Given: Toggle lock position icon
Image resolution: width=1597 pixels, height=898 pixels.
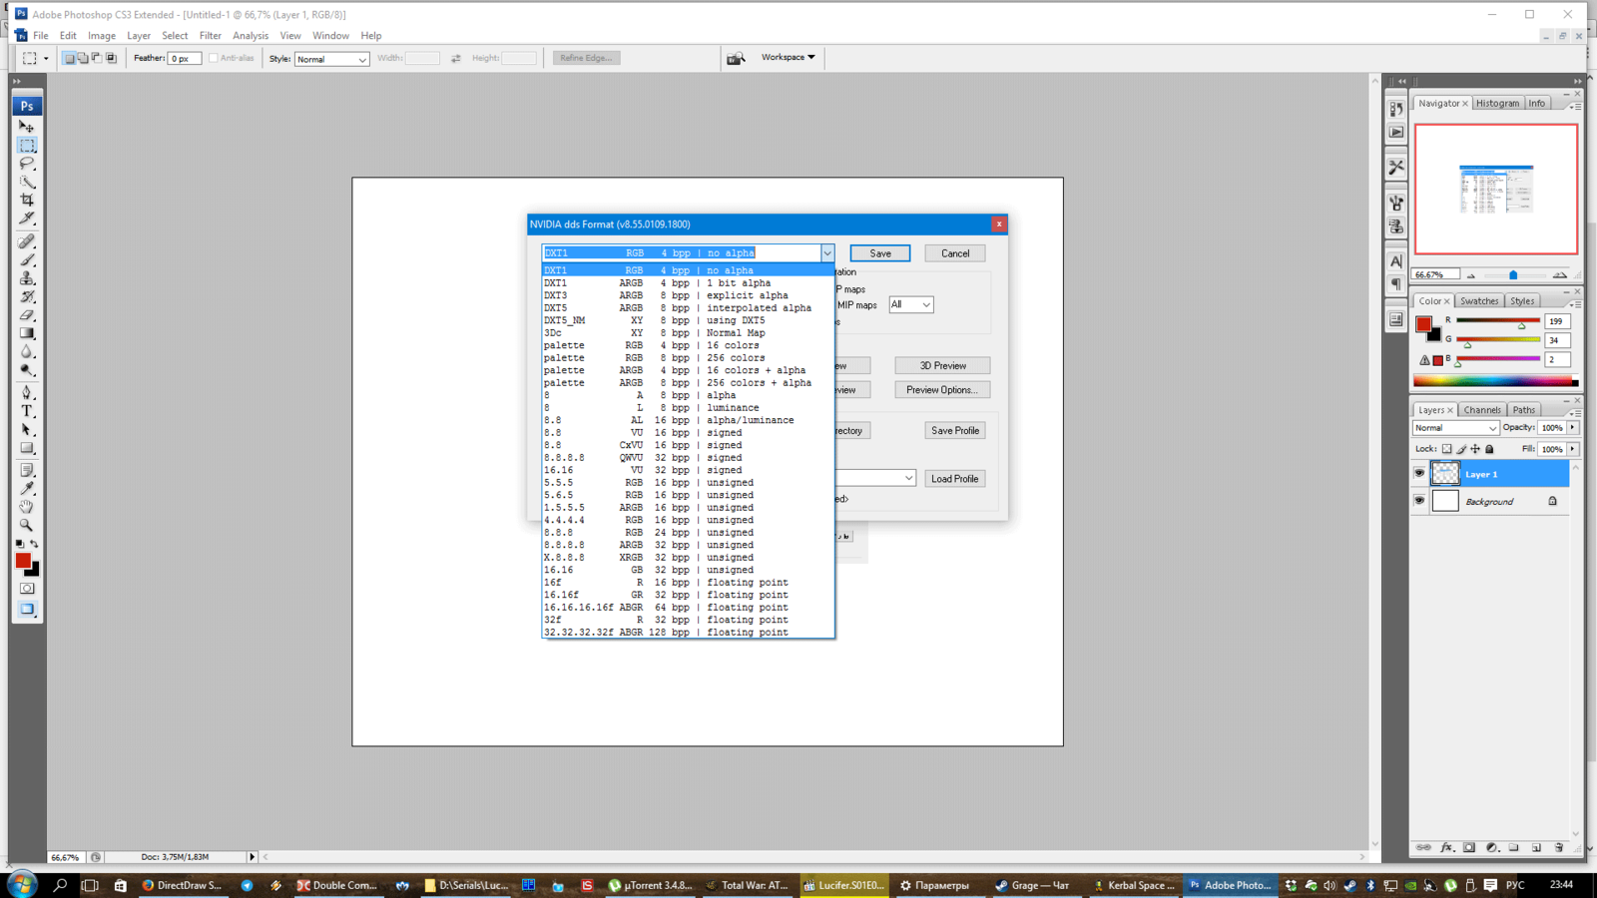Looking at the screenshot, I should click(1475, 449).
